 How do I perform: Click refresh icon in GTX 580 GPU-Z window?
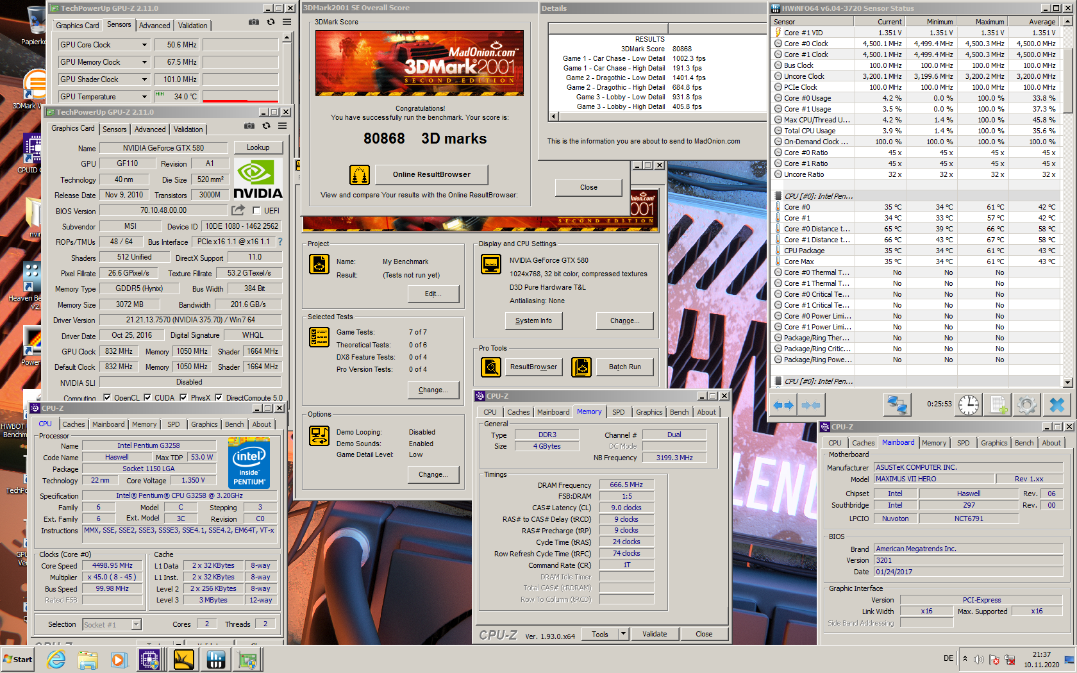[266, 126]
